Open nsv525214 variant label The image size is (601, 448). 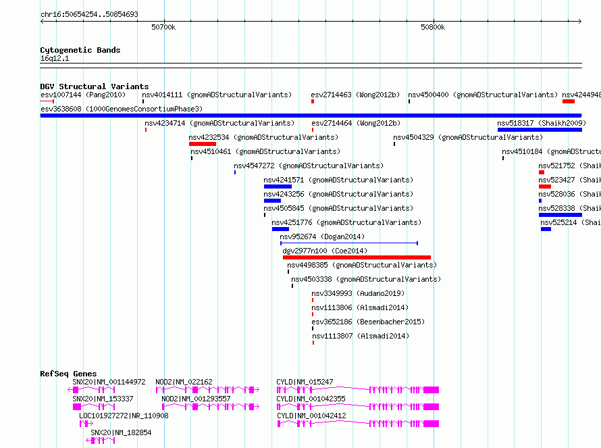pos(571,222)
